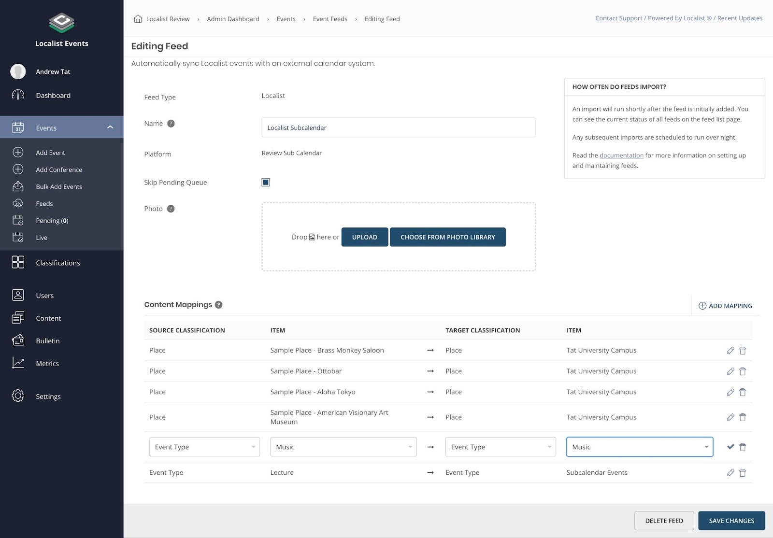Open Classifications in the sidebar

[58, 263]
